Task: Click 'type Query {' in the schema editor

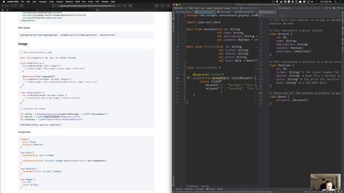Action: (x=279, y=96)
